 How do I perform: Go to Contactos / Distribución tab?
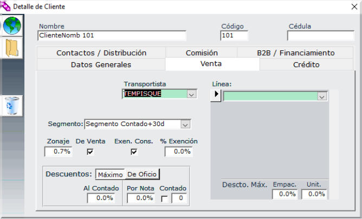101,53
